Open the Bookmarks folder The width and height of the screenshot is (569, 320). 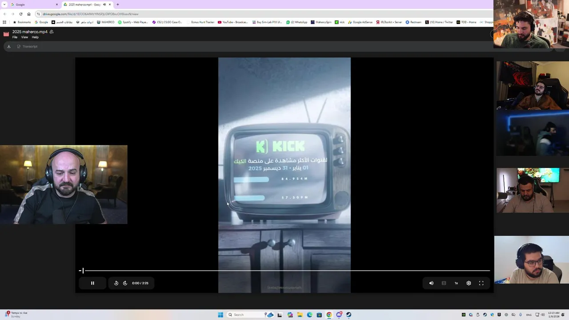click(x=22, y=22)
